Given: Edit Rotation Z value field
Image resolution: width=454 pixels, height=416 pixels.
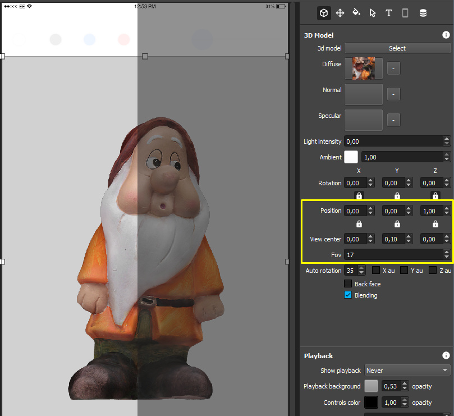Looking at the screenshot, I should click(x=432, y=183).
